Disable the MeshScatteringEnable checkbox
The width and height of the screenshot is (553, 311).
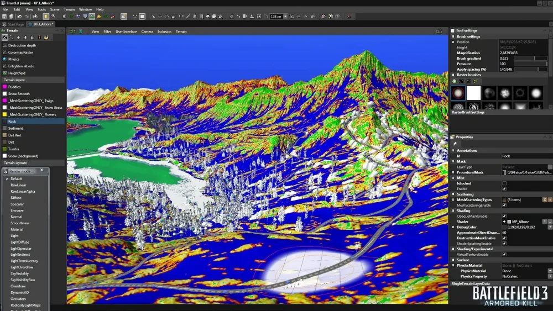pos(504,205)
